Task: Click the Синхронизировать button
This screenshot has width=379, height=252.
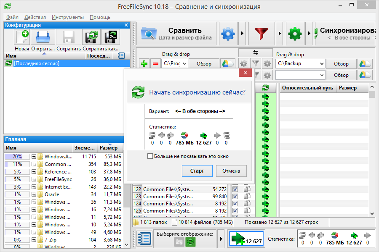Action: (x=345, y=34)
